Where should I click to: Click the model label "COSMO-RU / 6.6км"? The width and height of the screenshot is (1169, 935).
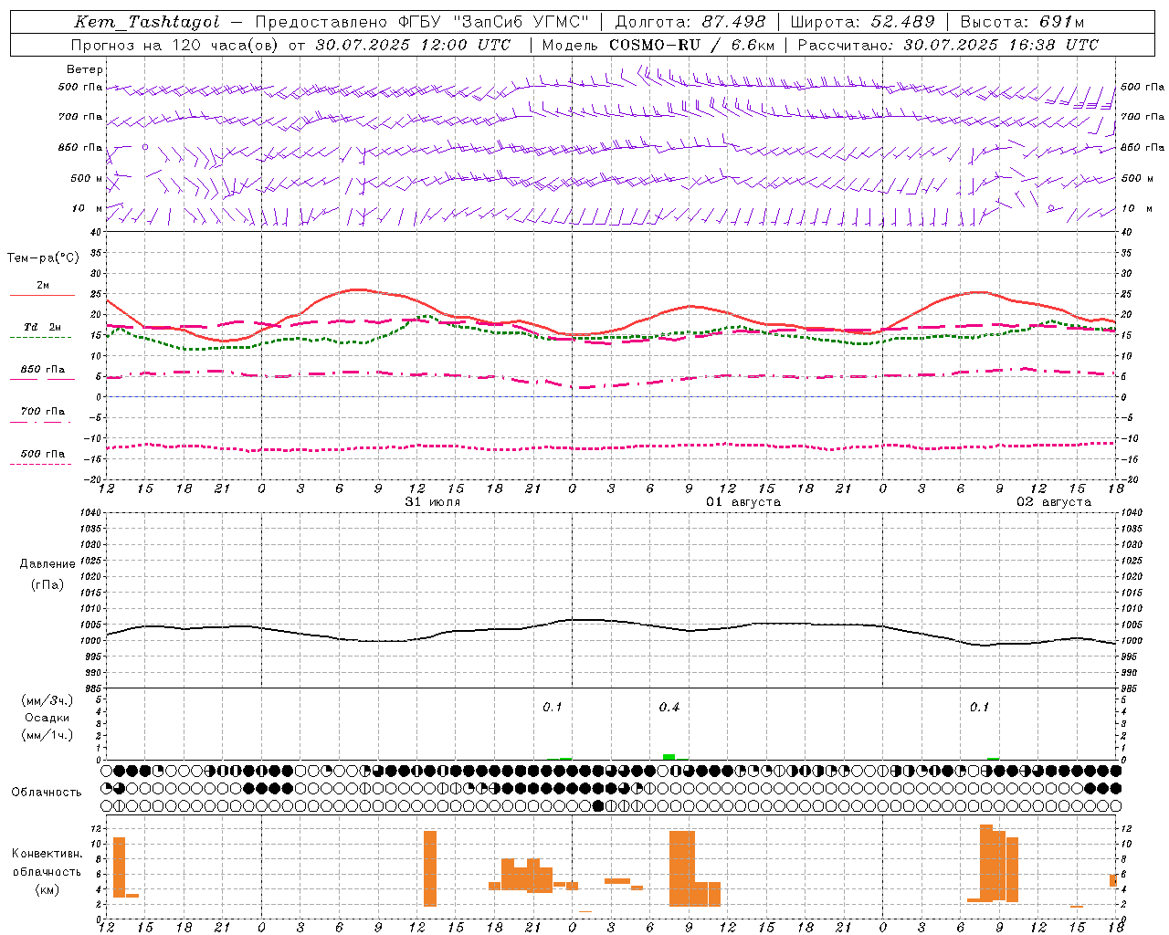tap(691, 45)
